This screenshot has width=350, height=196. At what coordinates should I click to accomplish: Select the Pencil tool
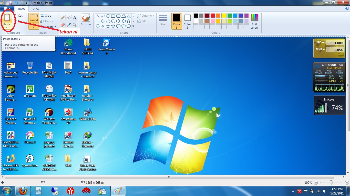[x=63, y=18]
